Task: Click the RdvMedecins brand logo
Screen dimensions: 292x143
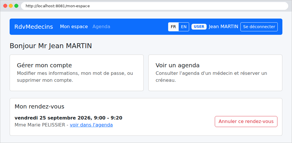Action: tap(34, 27)
